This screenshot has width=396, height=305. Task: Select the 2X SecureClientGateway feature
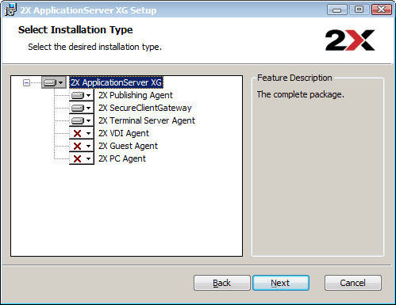tap(144, 108)
